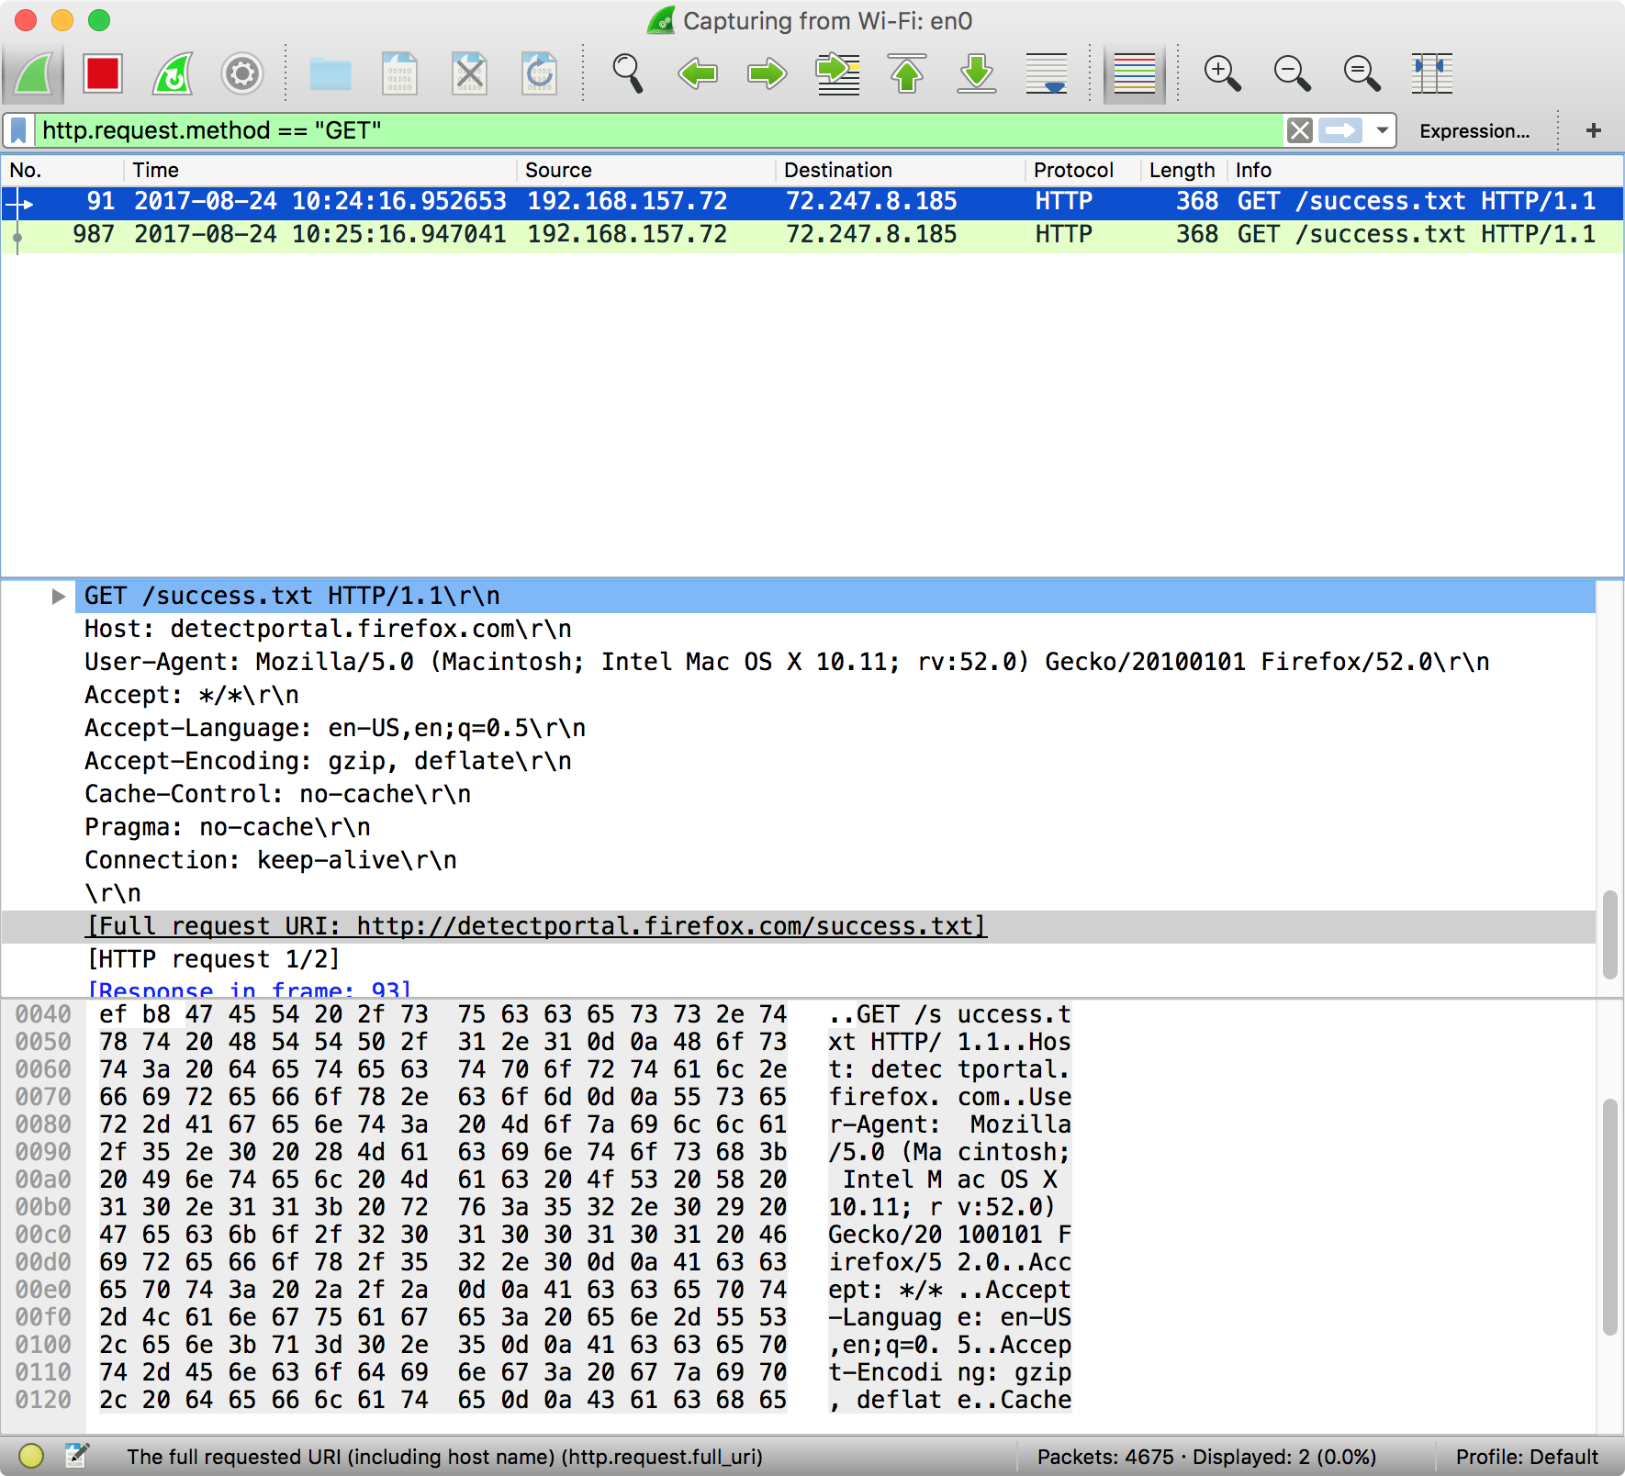The height and width of the screenshot is (1476, 1625).
Task: Sort by the Time column header
Action: [x=319, y=170]
